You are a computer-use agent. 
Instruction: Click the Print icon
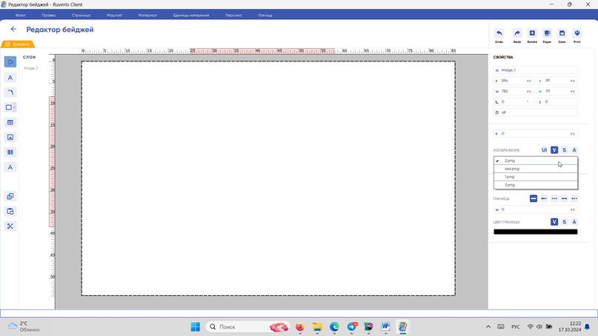(577, 33)
